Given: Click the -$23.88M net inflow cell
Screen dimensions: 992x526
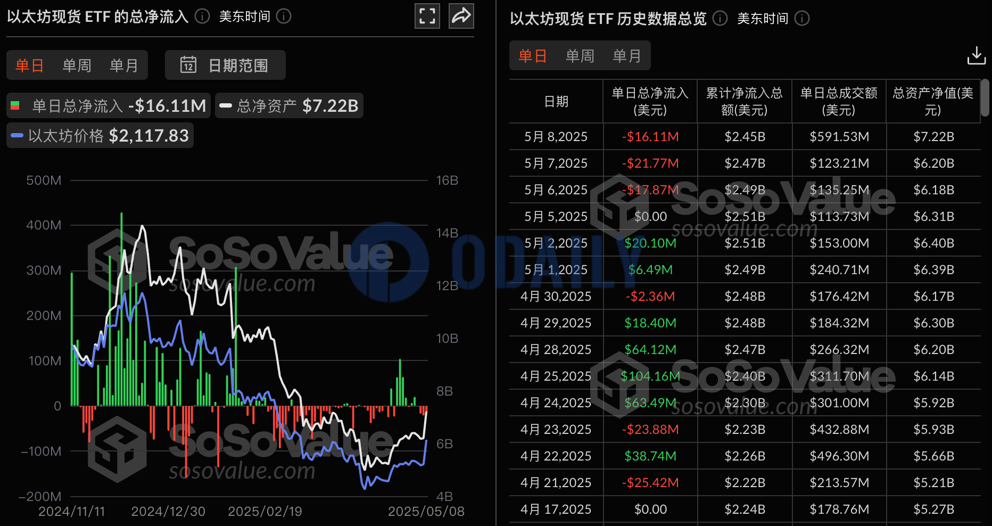Looking at the screenshot, I should tap(650, 430).
